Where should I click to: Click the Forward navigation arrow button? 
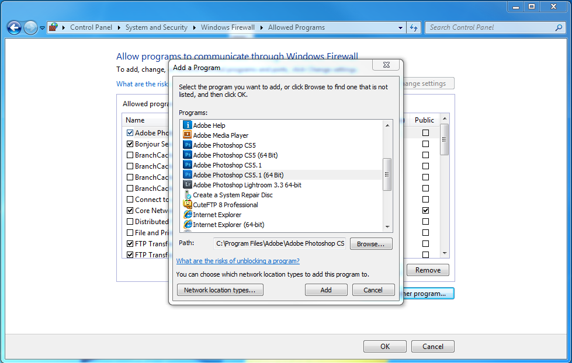pos(30,27)
